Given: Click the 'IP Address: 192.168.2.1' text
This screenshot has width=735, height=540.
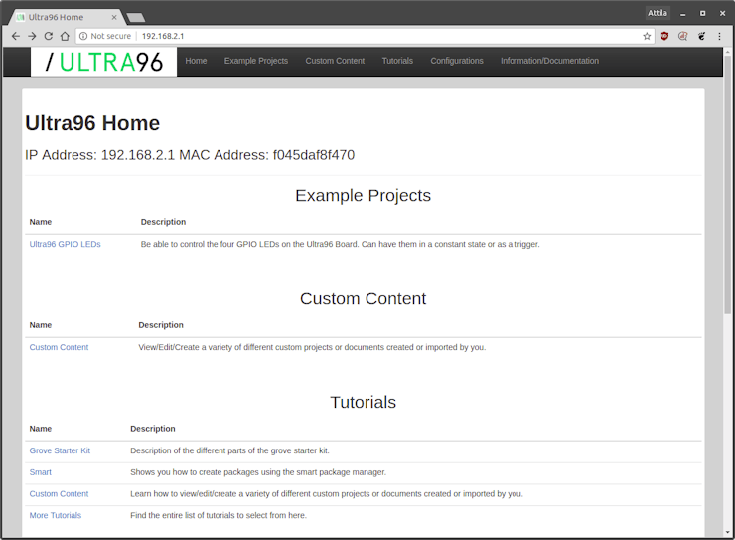Looking at the screenshot, I should (x=100, y=155).
